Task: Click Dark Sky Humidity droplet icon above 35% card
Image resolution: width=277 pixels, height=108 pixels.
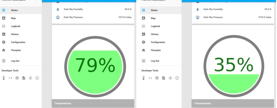Action: (198, 9)
